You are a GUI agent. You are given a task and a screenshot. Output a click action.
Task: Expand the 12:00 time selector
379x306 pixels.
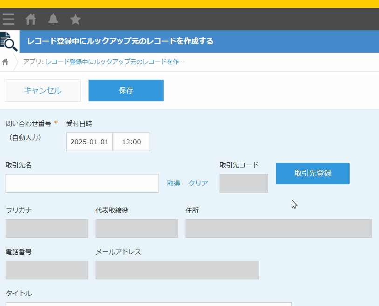coord(131,142)
